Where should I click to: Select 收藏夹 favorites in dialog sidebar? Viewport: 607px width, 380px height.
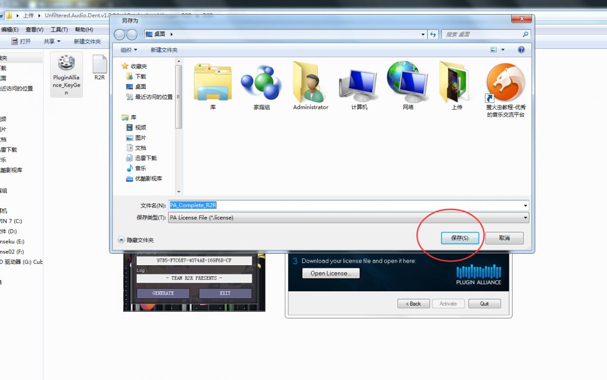click(135, 66)
